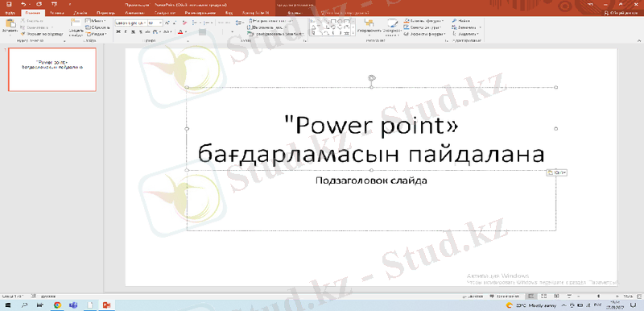Expand the Макет (Layout) dropdown
The width and height of the screenshot is (644, 311).
[x=95, y=20]
